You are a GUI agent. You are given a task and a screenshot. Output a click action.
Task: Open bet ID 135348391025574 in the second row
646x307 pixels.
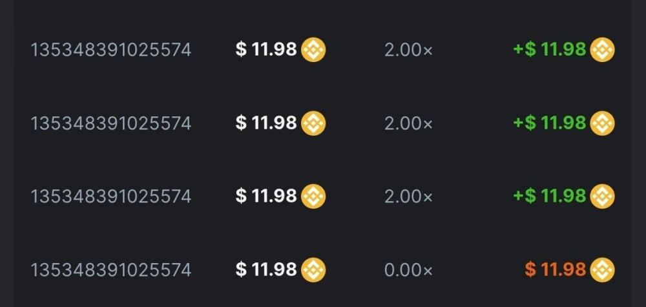[111, 123]
